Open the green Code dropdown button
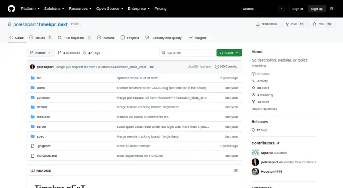The width and height of the screenshot is (343, 188). point(229,53)
